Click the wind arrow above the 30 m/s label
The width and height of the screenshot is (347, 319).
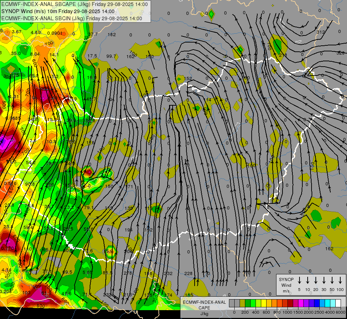324,280
